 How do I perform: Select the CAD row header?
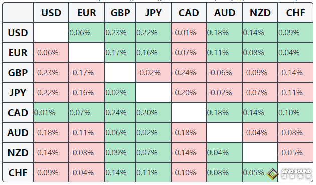18,113
